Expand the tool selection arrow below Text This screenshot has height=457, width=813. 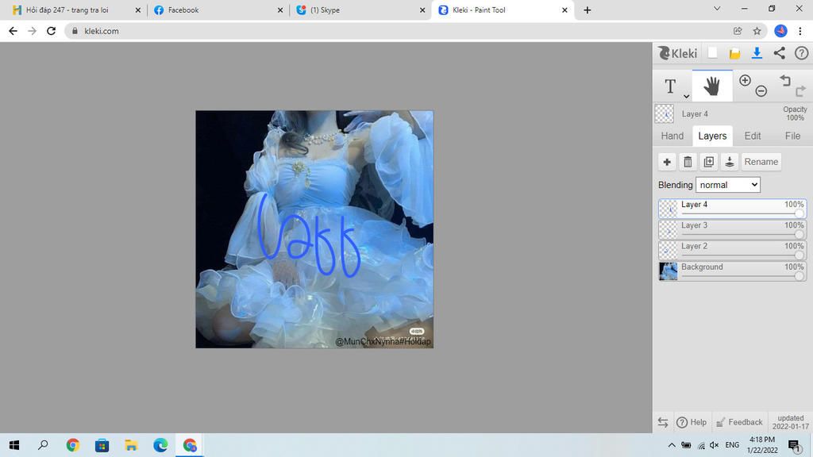click(x=686, y=96)
